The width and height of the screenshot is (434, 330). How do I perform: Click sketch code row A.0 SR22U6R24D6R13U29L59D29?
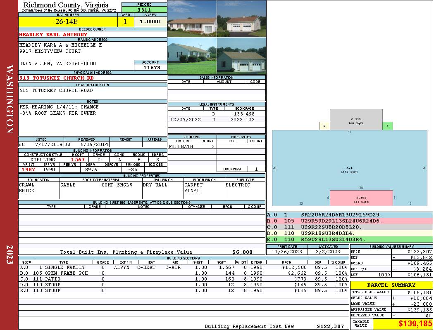pos(350,215)
